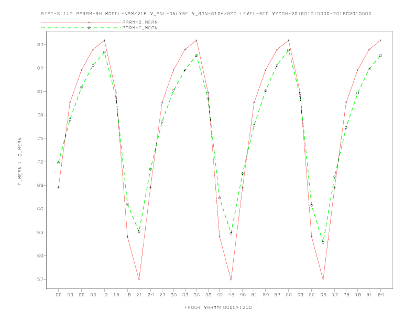Click x-axis forecast hour label 33
Viewport: 415px width, 321px height.
click(185, 295)
